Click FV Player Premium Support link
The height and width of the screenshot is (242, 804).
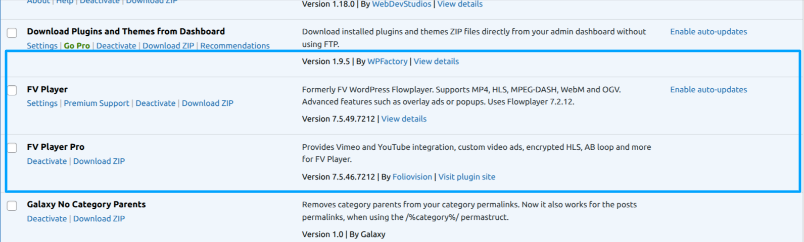[96, 103]
